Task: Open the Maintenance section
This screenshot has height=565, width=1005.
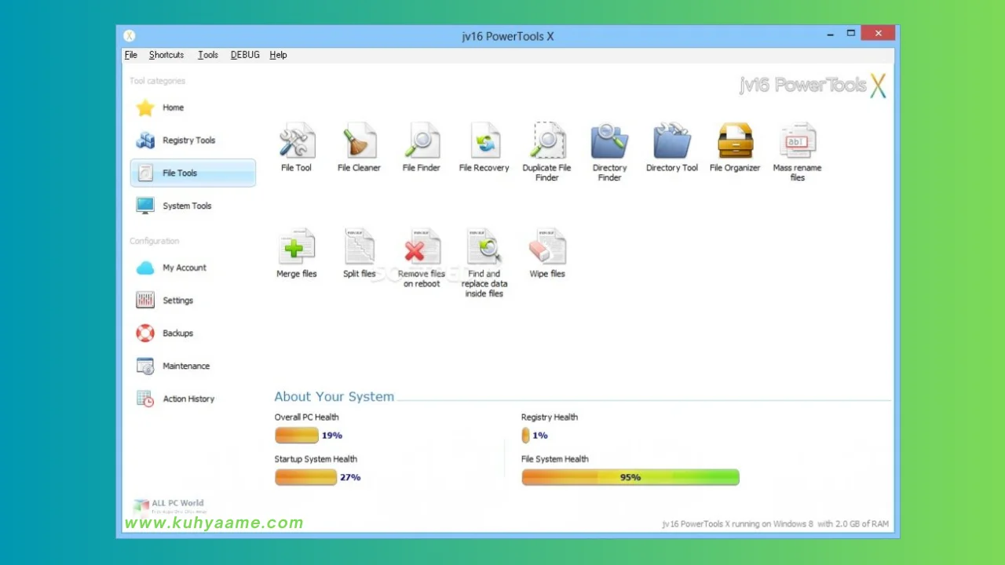Action: tap(193, 366)
